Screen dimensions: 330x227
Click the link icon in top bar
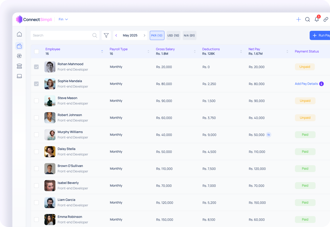326,20
